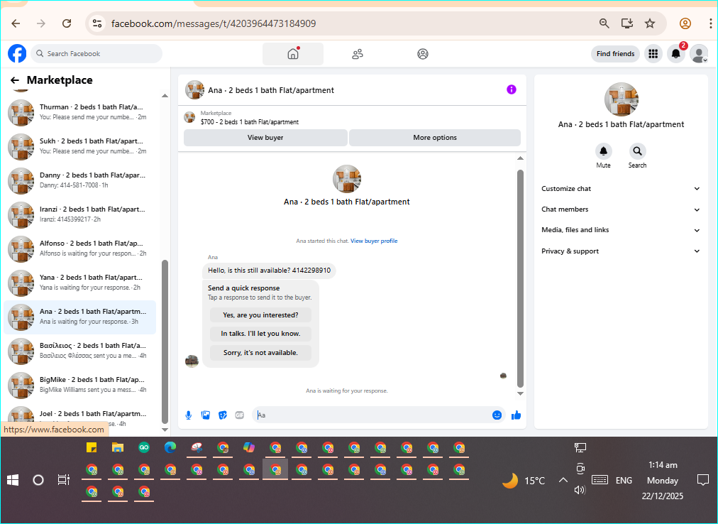718x524 pixels.
Task: Send quick reply 'In talks. I'll let you know.'
Action: tap(260, 333)
